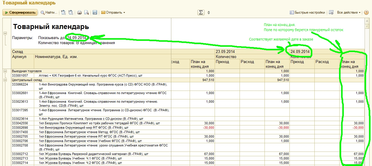Collapse the report header section expander
372x166 pixels.
point(5,33)
